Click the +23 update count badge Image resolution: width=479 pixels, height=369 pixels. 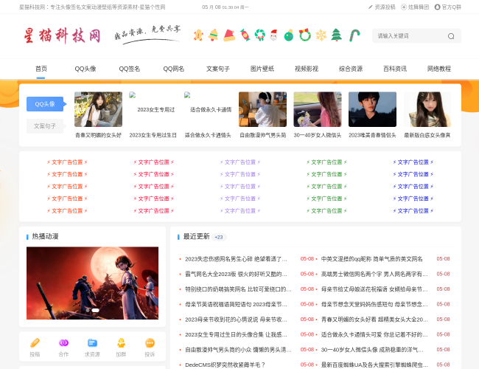(219, 237)
